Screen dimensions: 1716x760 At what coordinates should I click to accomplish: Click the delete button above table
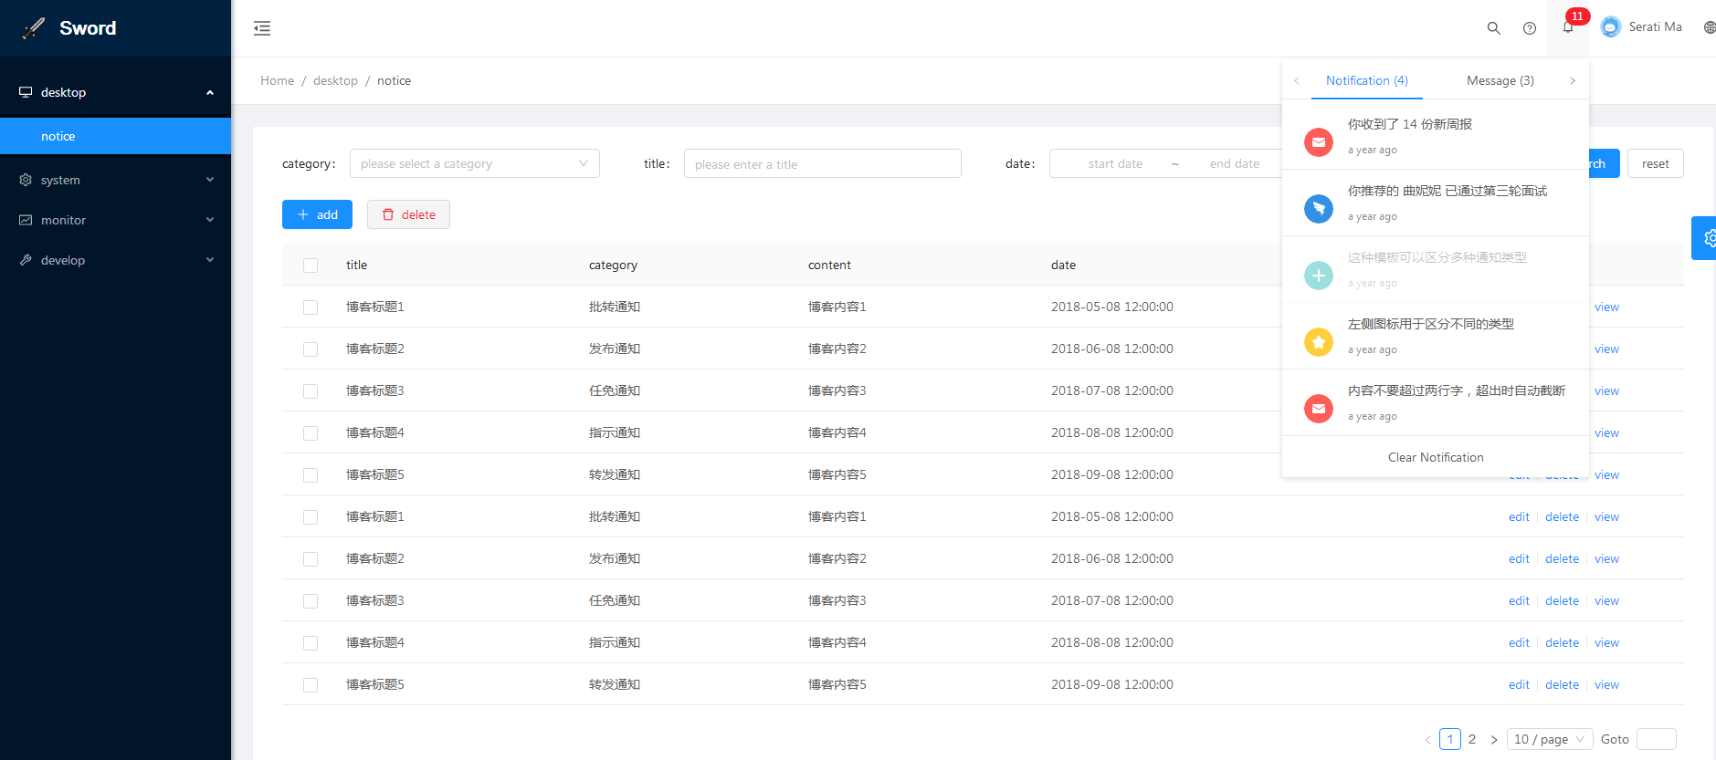[x=408, y=214]
